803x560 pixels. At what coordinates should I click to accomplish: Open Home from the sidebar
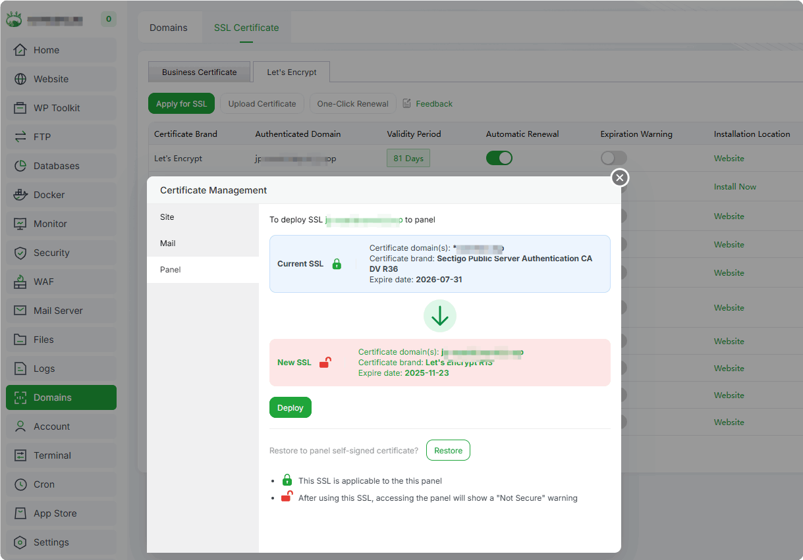[61, 50]
